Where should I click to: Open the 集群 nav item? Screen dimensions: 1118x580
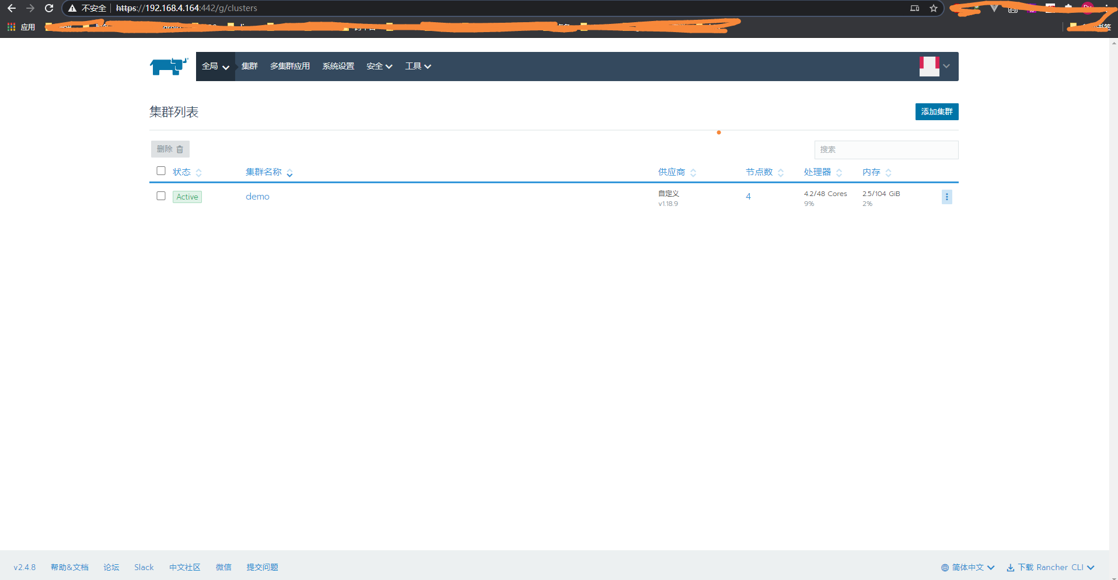click(250, 67)
